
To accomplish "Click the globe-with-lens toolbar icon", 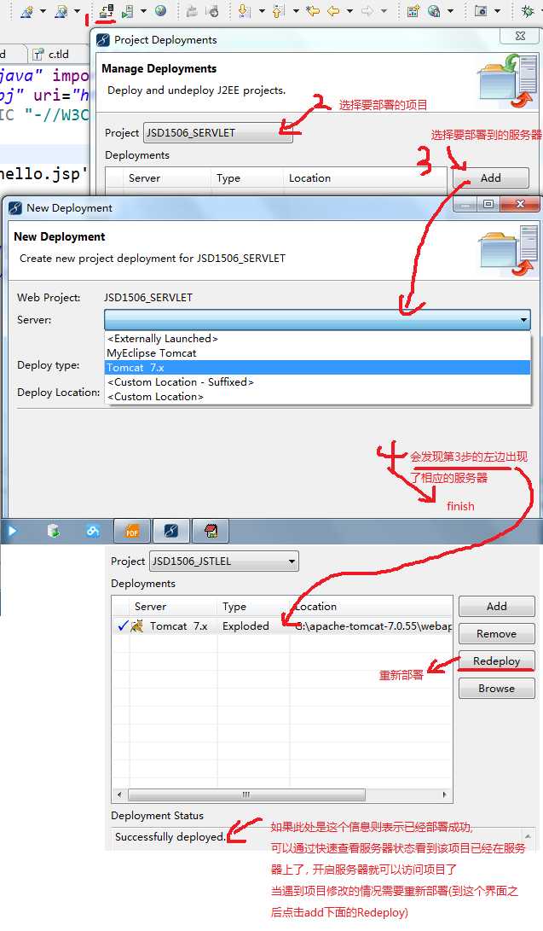I will (x=434, y=11).
